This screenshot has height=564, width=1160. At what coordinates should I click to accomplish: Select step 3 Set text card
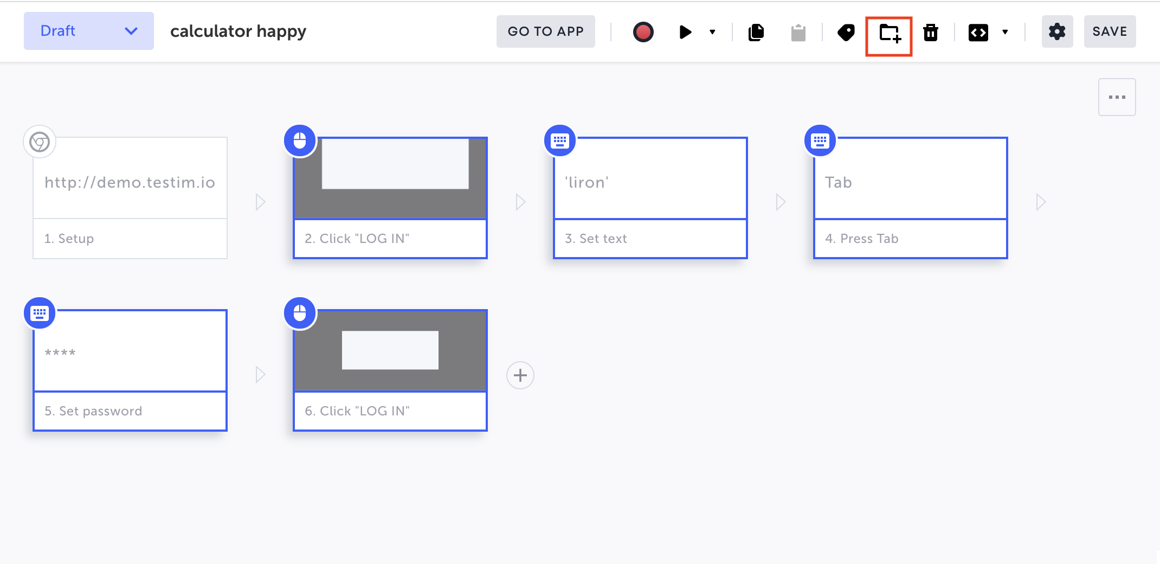[650, 198]
